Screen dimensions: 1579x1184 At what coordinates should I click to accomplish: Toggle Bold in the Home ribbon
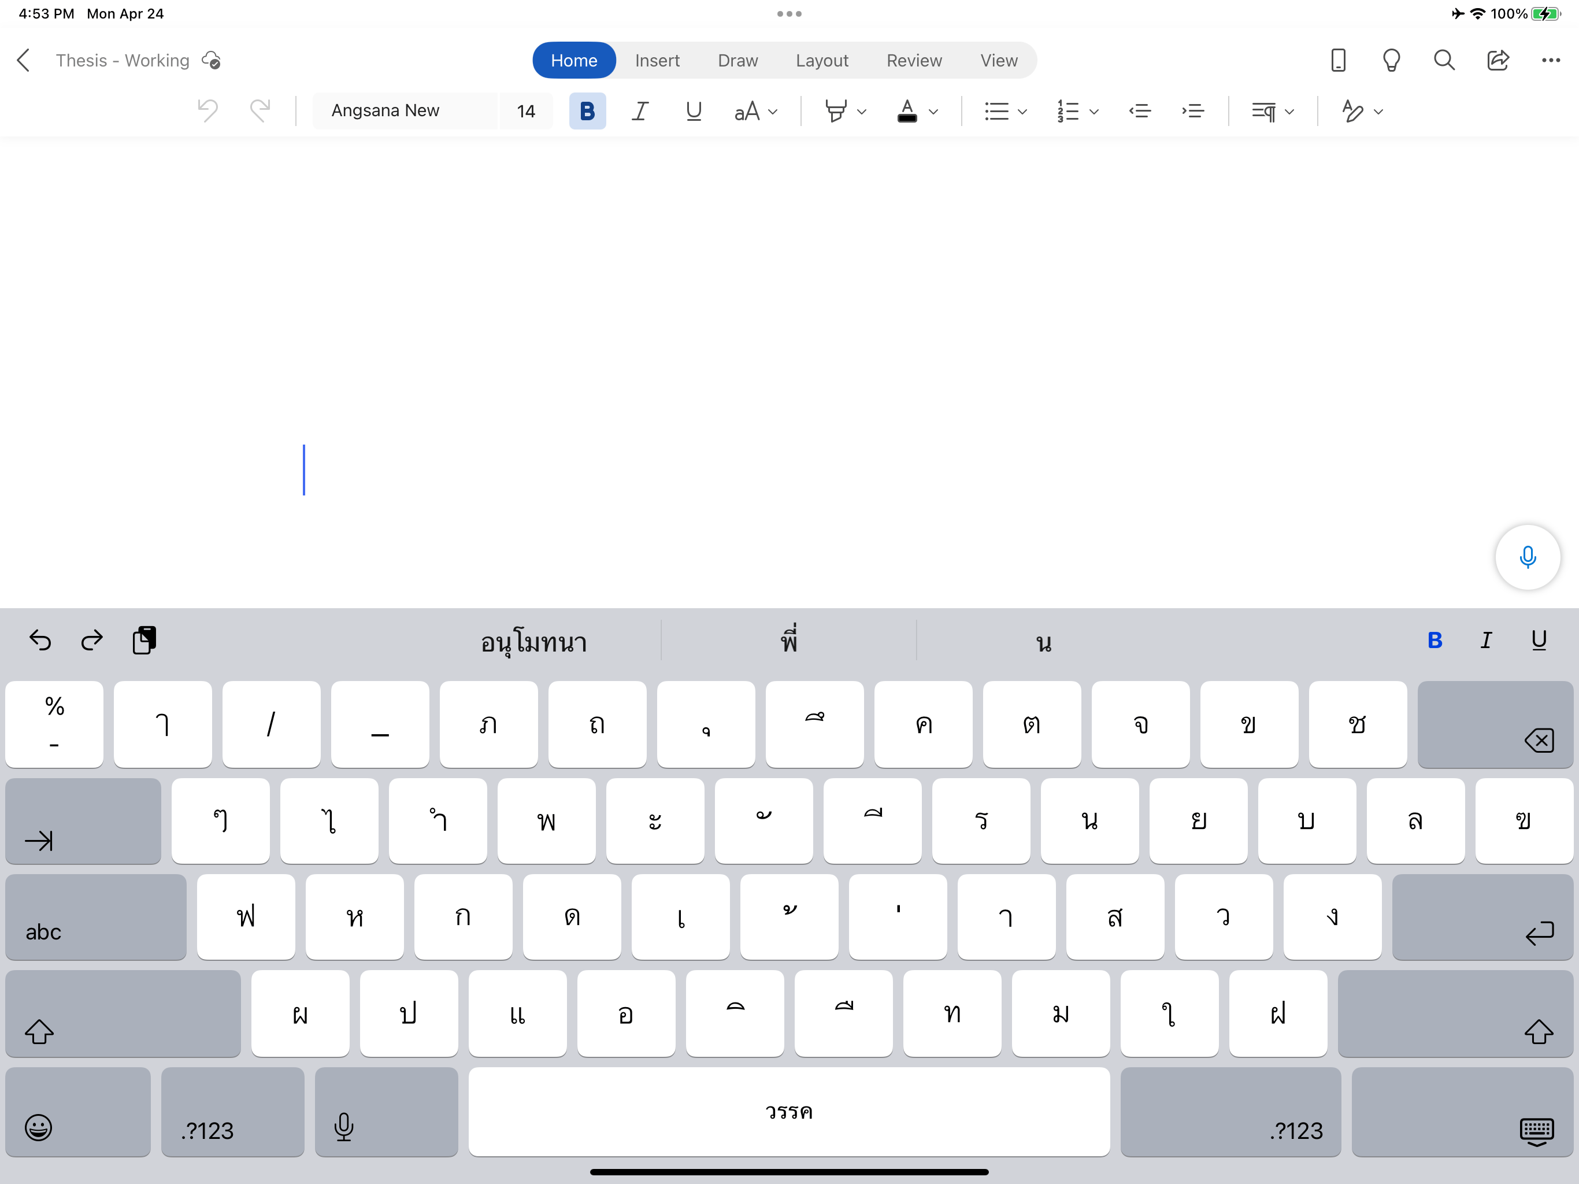pos(587,112)
